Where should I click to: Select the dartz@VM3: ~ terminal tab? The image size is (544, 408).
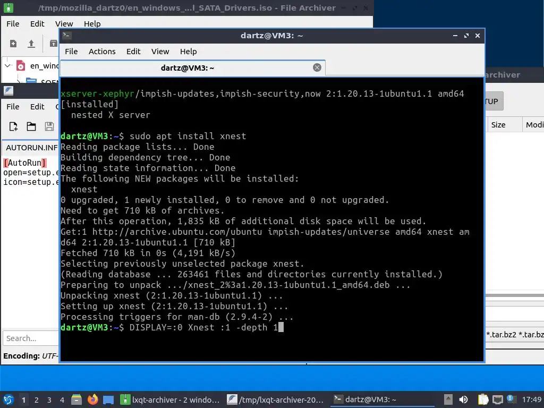[x=192, y=68]
